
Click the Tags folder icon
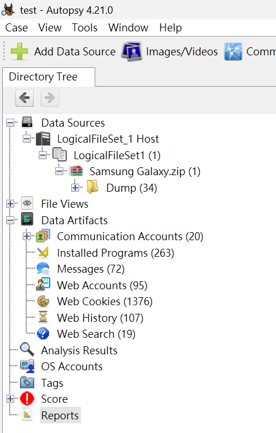27,382
